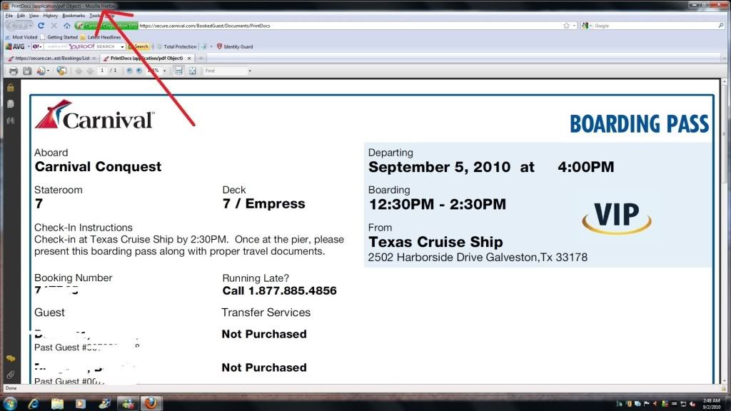Go to the Firefox home page
This screenshot has width=731, height=411.
pyautogui.click(x=67, y=26)
